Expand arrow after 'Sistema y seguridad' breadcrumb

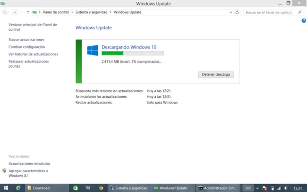tap(111, 12)
